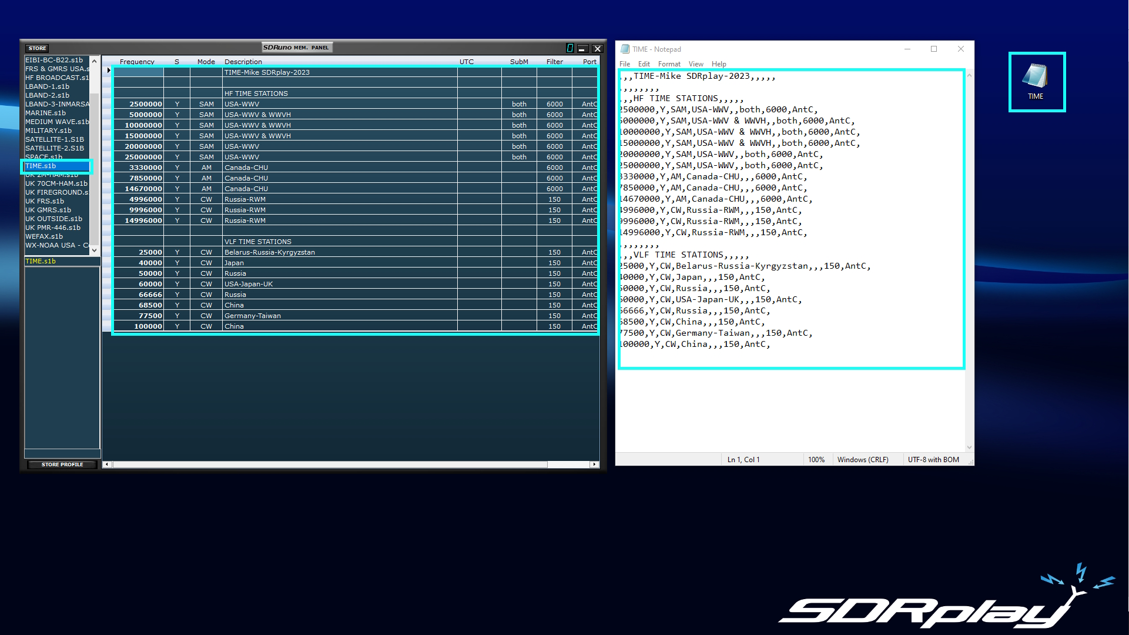The height and width of the screenshot is (635, 1129).
Task: Click the row-selection arrow beside the TIME-Mike header row
Action: click(x=108, y=69)
